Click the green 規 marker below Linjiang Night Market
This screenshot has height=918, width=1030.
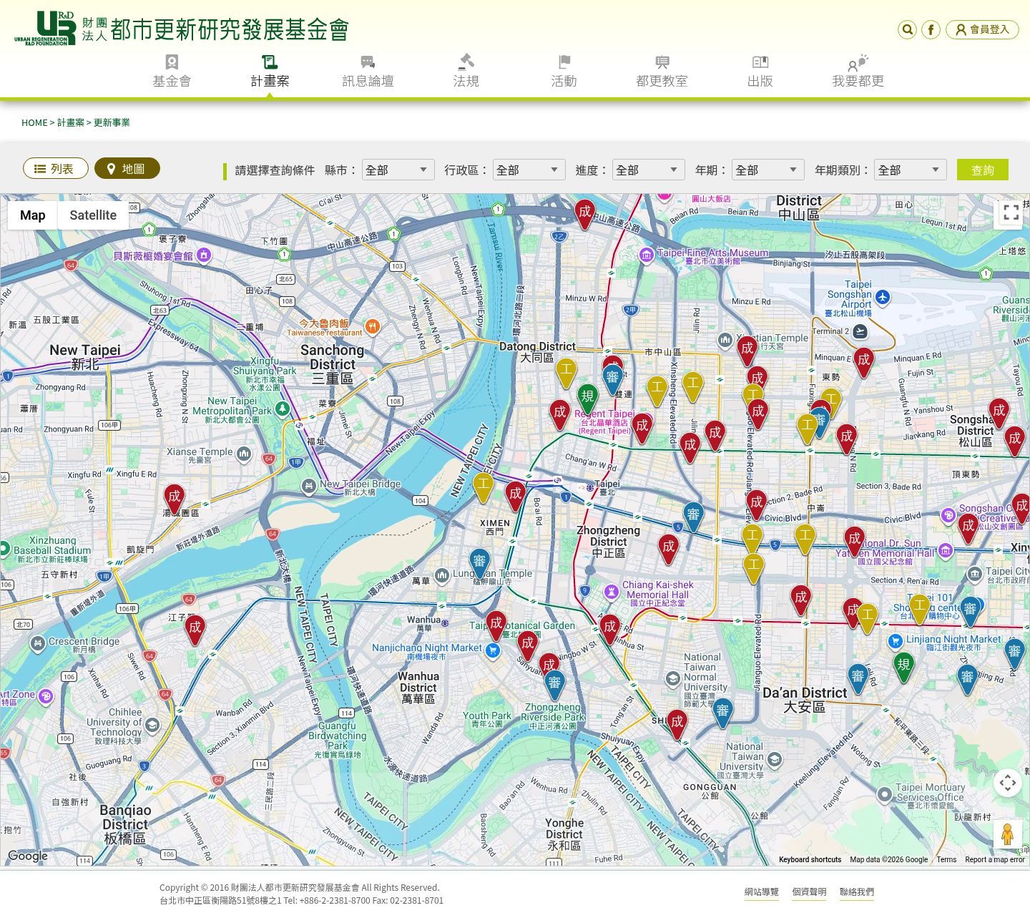(x=903, y=667)
